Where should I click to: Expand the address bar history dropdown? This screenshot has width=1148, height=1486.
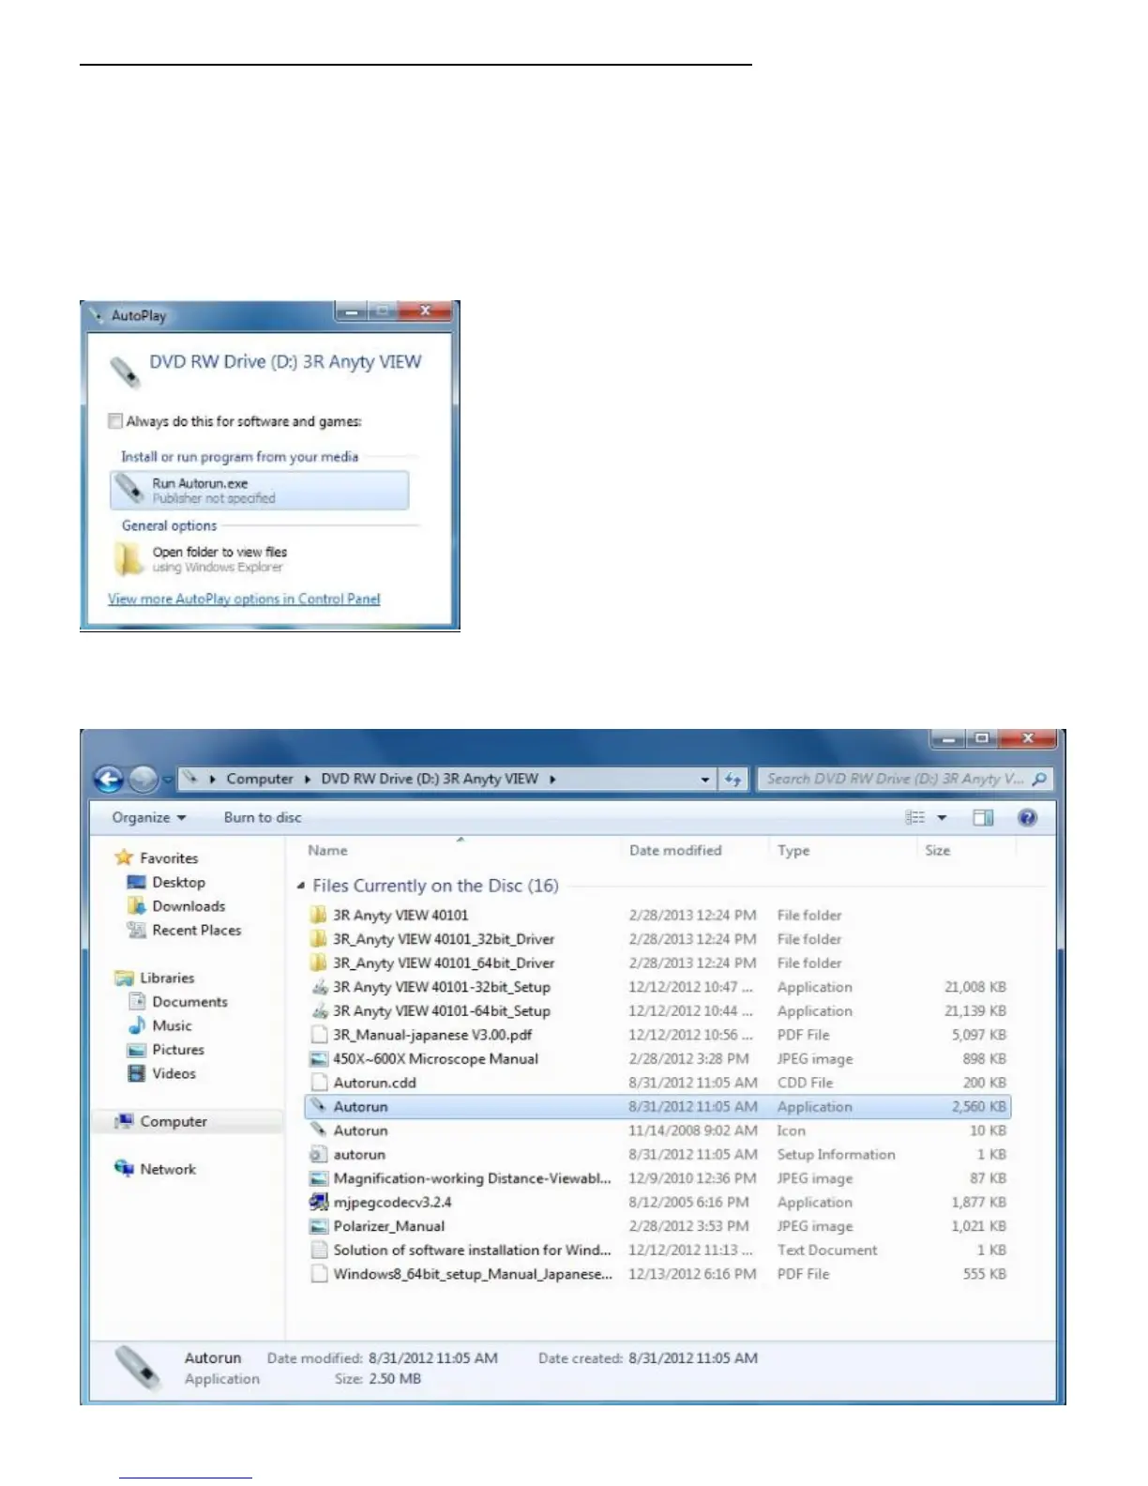pyautogui.click(x=705, y=780)
